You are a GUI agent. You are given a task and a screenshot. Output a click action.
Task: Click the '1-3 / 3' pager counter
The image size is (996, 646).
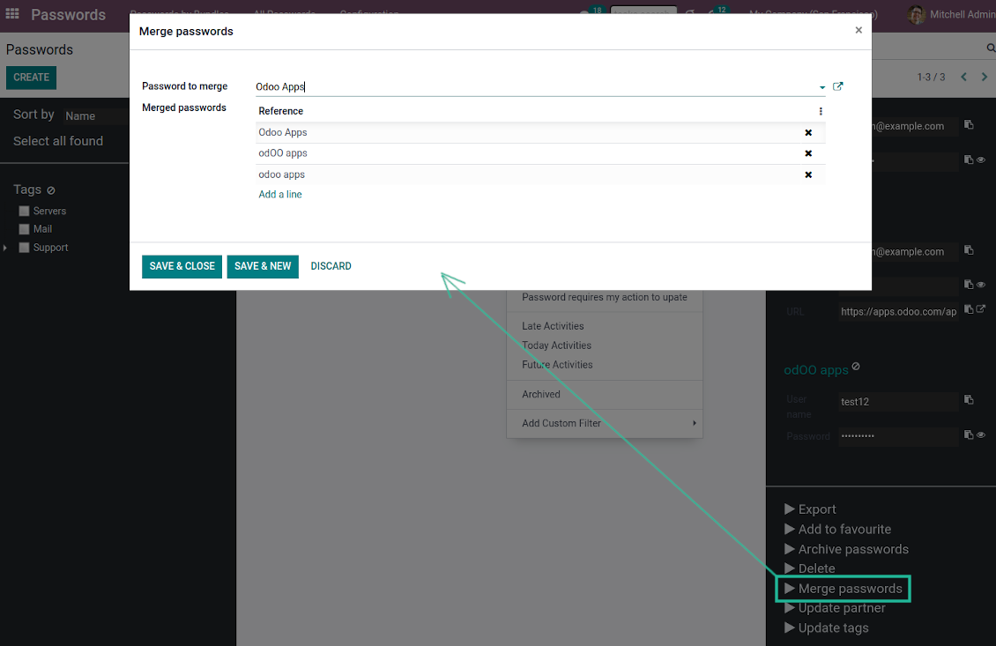[931, 77]
